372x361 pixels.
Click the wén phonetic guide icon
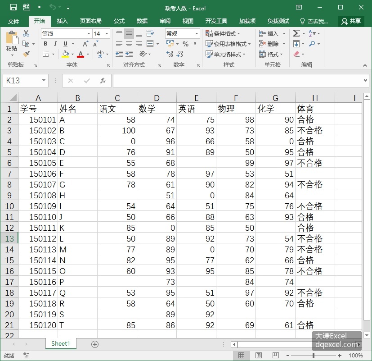point(100,54)
